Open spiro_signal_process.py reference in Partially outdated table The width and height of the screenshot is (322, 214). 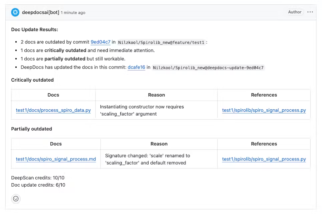pyautogui.click(x=264, y=159)
